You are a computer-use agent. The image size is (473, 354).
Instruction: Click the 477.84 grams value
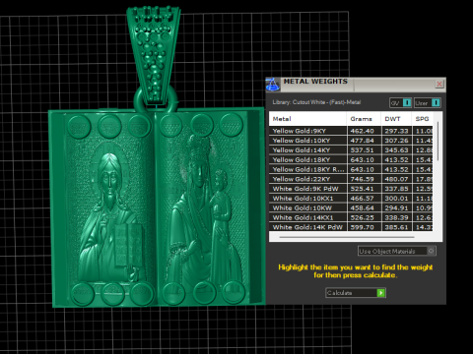[x=362, y=141]
